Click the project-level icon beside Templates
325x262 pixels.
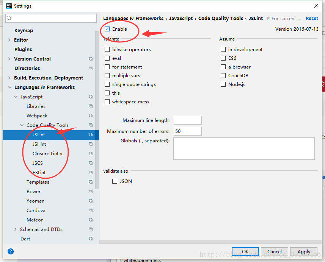coord(91,182)
